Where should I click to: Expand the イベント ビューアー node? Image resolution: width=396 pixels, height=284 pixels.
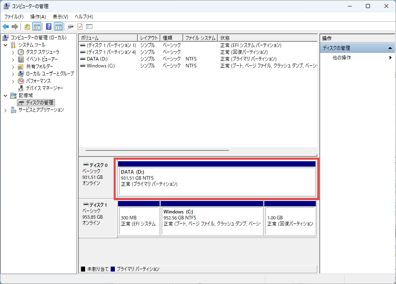[13, 59]
